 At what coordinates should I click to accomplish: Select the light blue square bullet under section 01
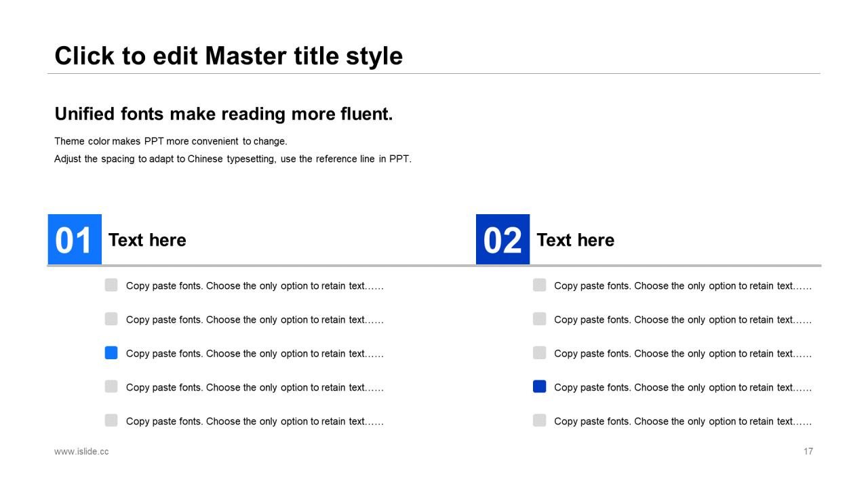tap(111, 352)
